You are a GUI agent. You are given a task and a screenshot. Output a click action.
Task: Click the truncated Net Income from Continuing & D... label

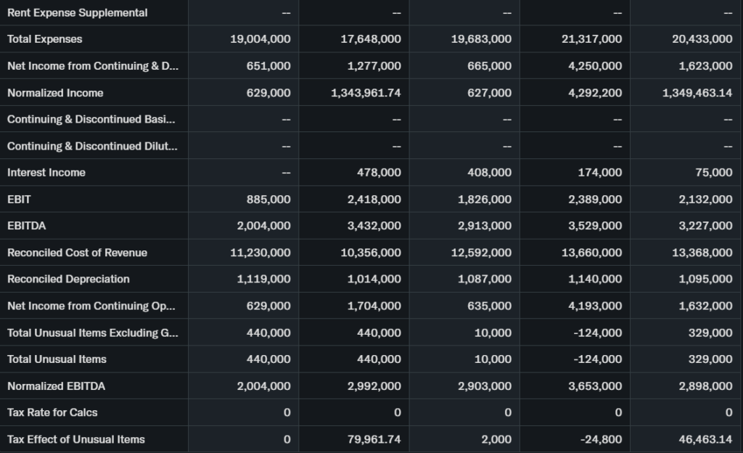coord(92,66)
